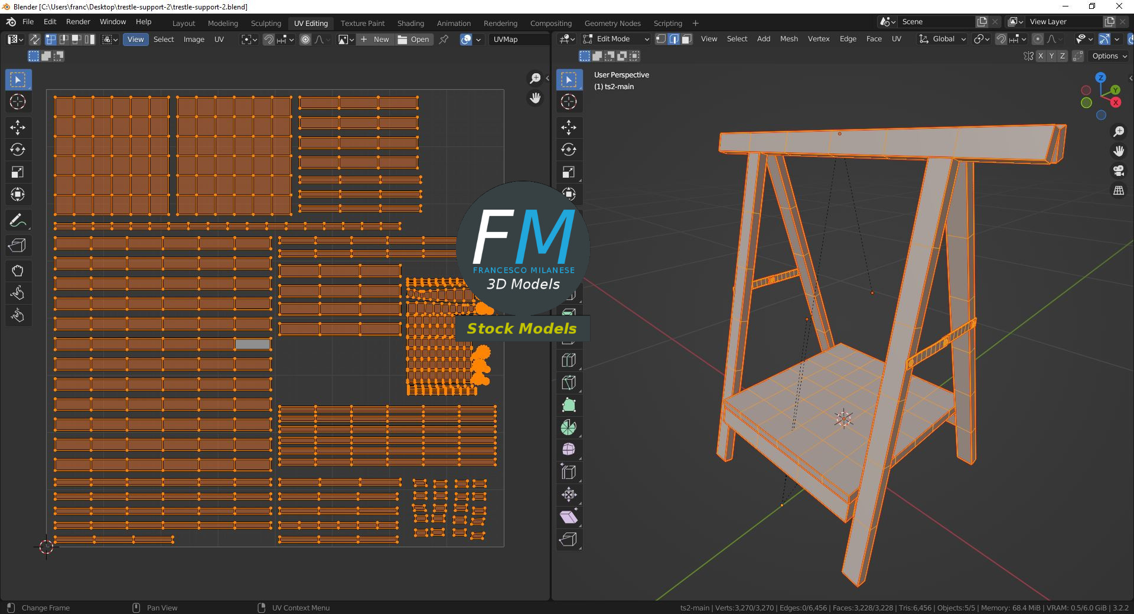Viewport: 1134px width, 614px height.
Task: Toggle X axis mirror in 3D viewport
Action: tap(1041, 56)
